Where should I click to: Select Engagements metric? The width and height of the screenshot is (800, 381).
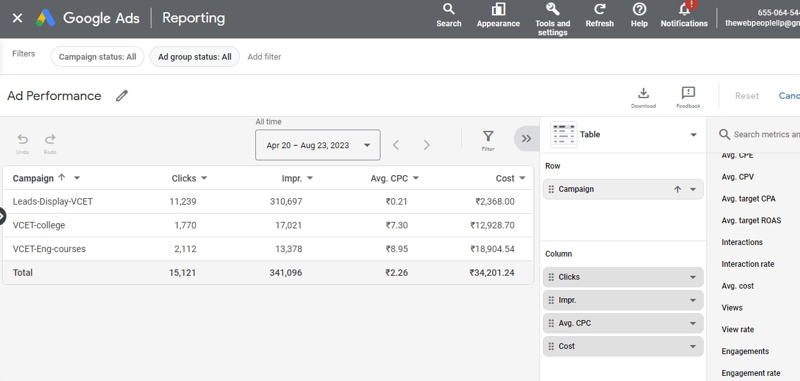(x=745, y=351)
